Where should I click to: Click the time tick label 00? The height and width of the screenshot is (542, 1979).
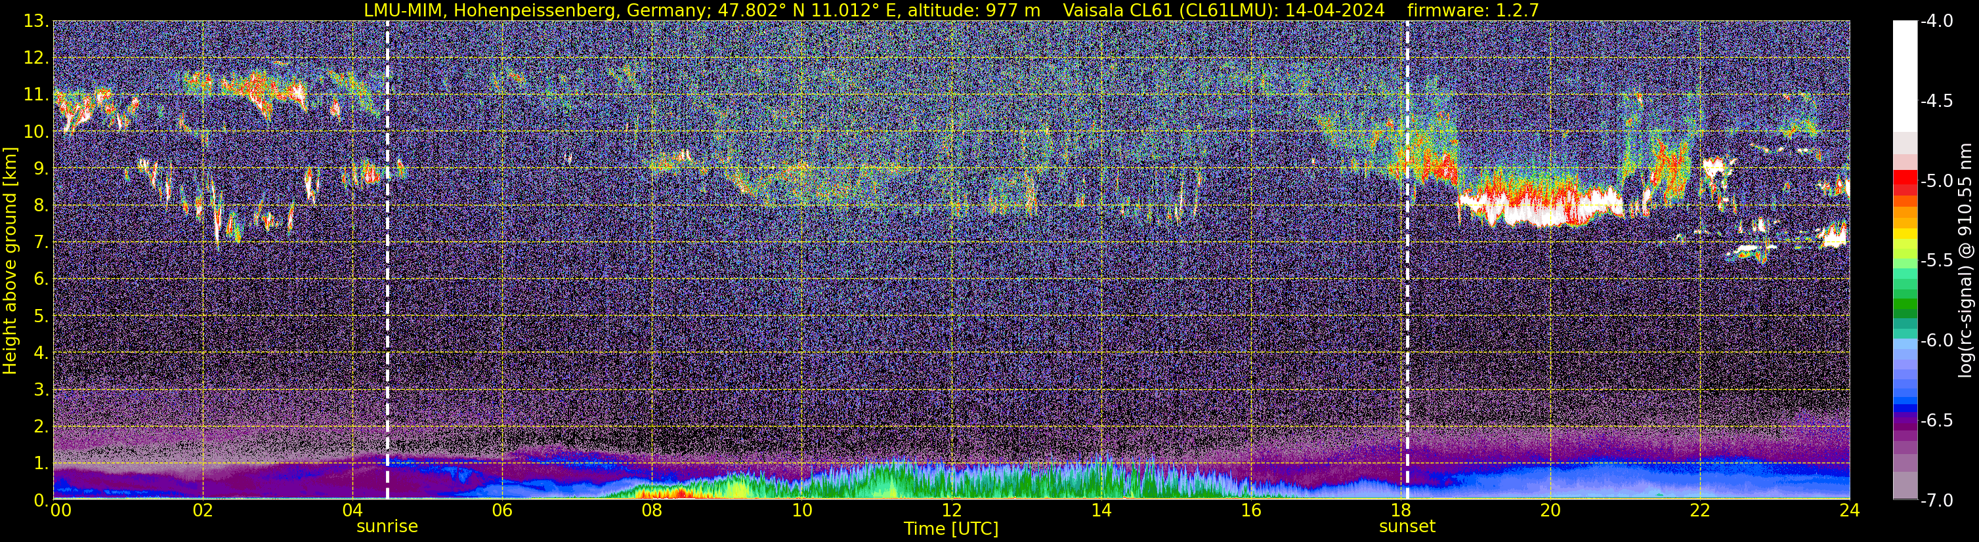pyautogui.click(x=60, y=511)
